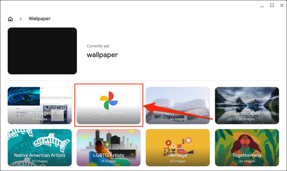
Task: Open the Landscapes wallpaper collection
Action: (247, 106)
